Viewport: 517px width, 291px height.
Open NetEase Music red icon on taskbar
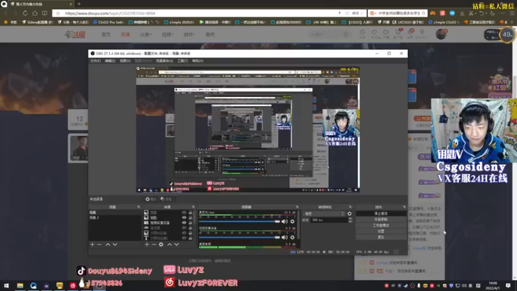tap(73, 285)
